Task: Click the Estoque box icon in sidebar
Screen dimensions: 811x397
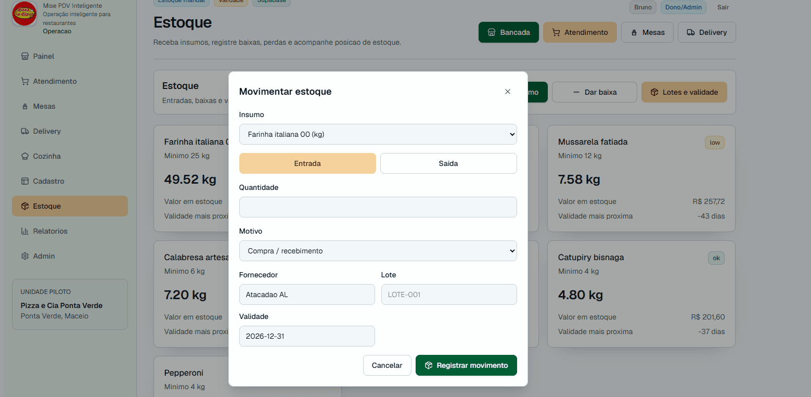Action: (24, 206)
